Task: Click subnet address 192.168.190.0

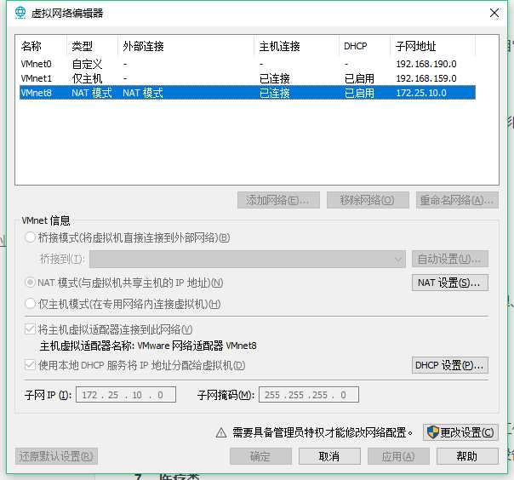Action: [426, 64]
